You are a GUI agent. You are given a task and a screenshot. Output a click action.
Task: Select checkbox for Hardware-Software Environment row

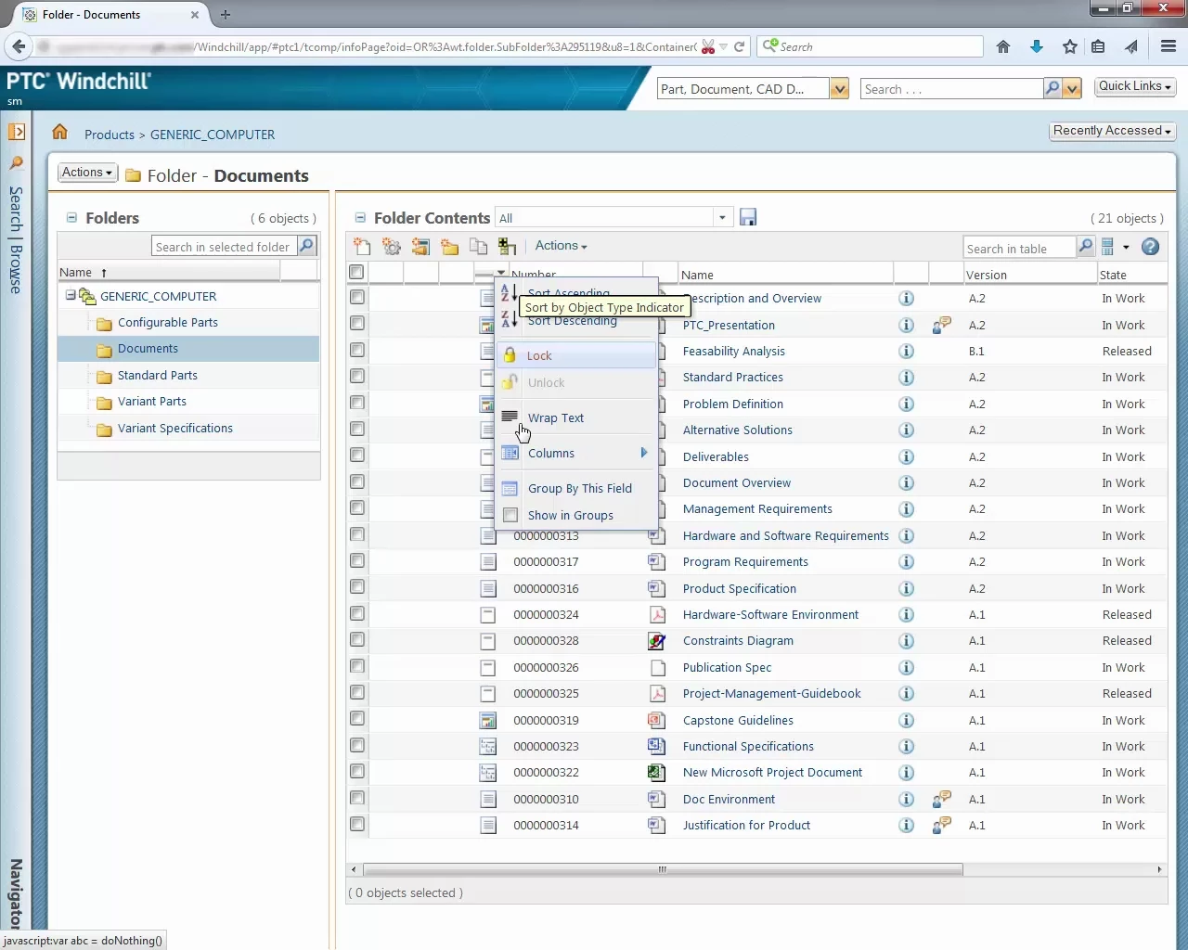coord(357,613)
